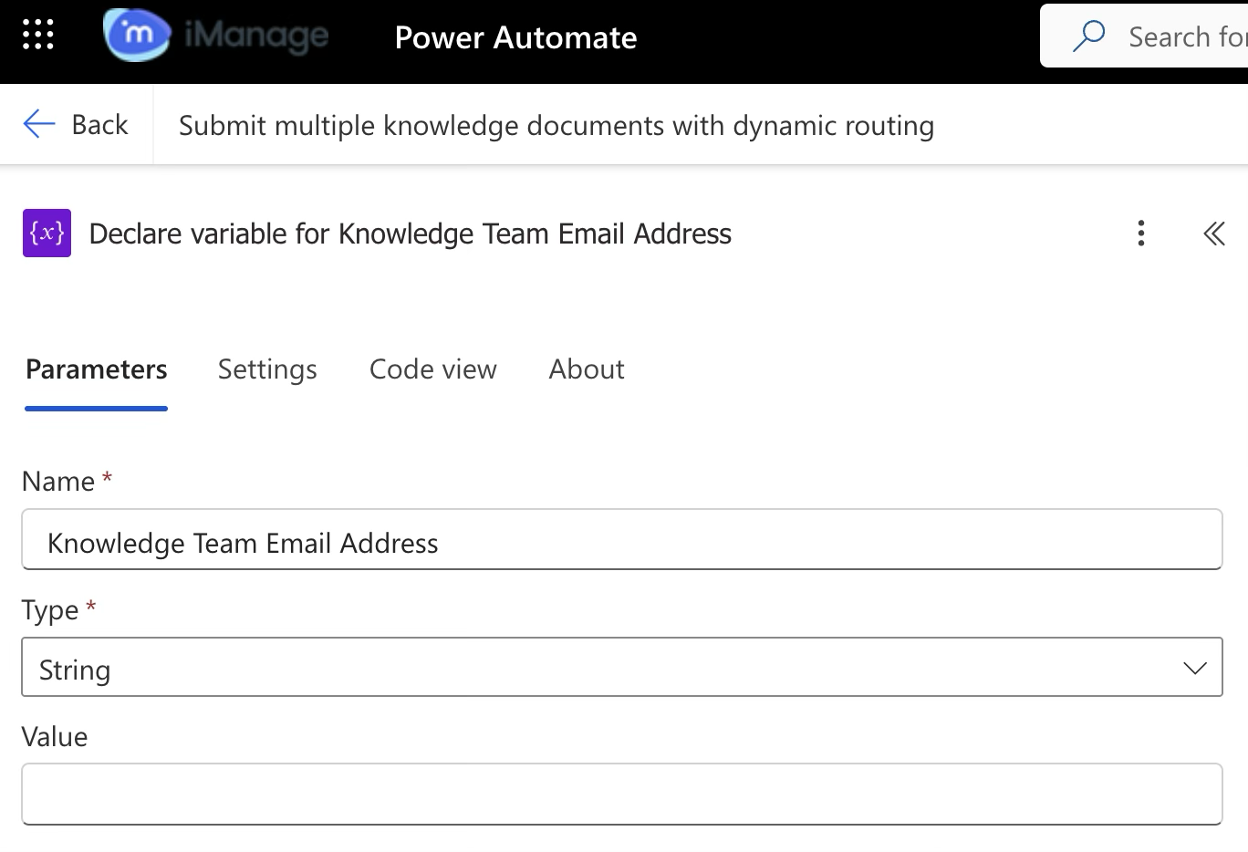Viewport: 1248px width, 852px height.
Task: Click the iManage logo
Action: point(216,36)
